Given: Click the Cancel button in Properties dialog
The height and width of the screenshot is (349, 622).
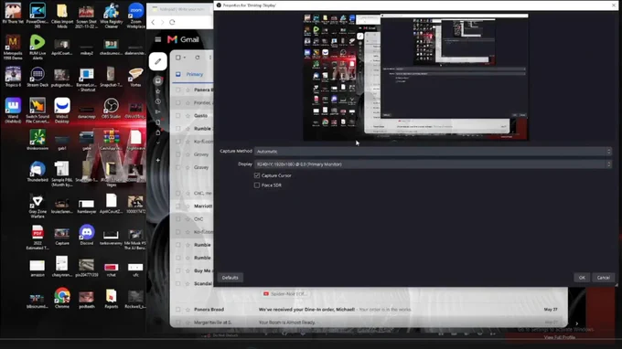Looking at the screenshot, I should tap(604, 278).
